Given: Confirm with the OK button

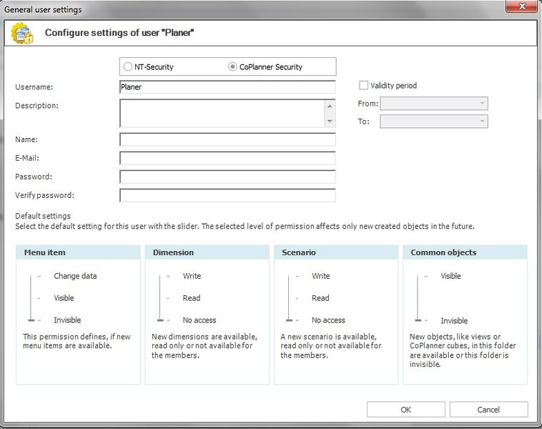Looking at the screenshot, I should pos(406,410).
